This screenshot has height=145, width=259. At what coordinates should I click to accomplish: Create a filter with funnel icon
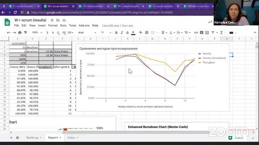pos(213,33)
